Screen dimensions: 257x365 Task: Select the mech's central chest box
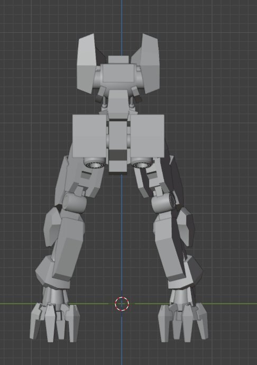tap(118, 73)
